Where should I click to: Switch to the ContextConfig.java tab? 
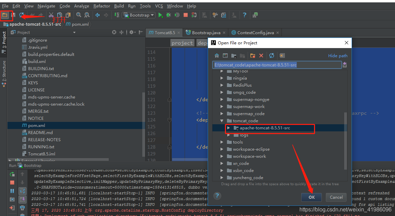tap(255, 33)
